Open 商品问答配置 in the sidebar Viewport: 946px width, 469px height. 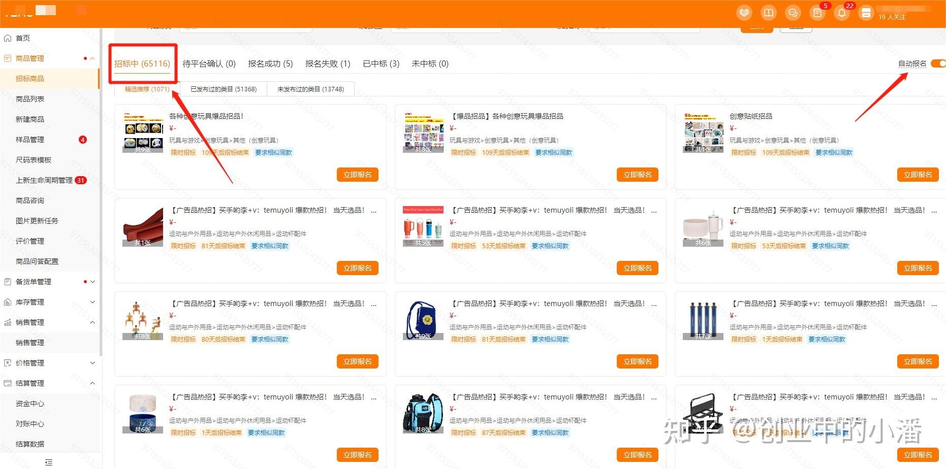pyautogui.click(x=37, y=261)
